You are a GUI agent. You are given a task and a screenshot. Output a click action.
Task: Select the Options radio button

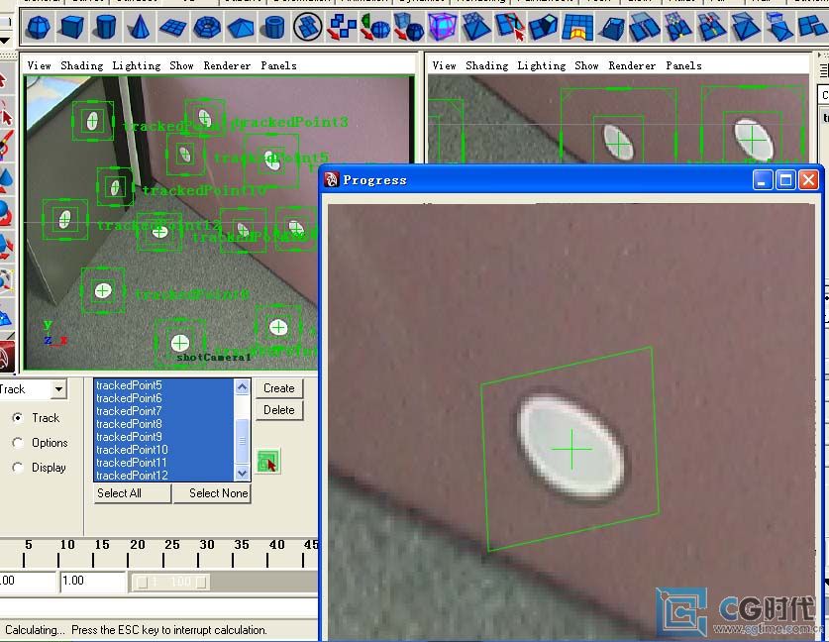pos(18,443)
